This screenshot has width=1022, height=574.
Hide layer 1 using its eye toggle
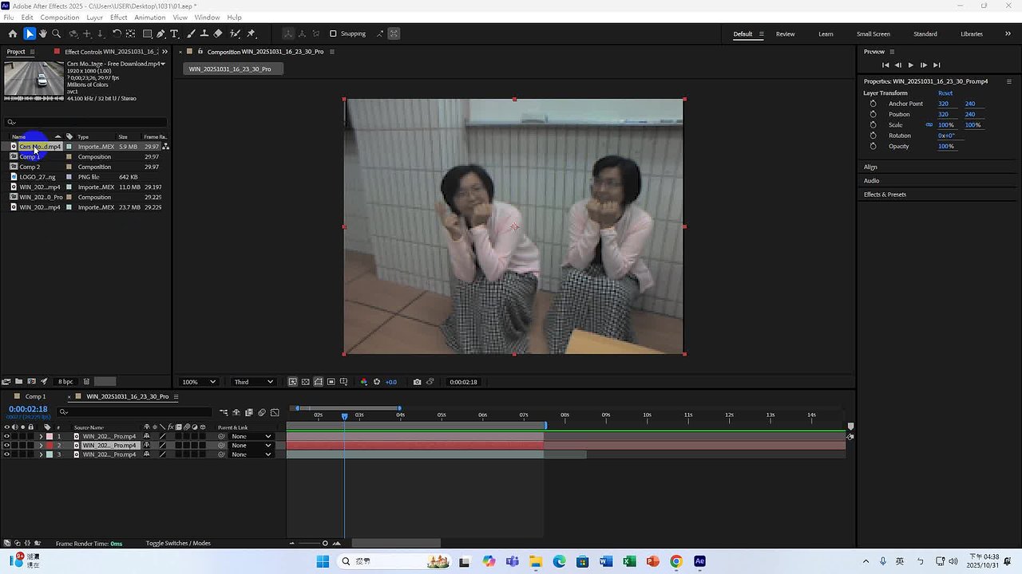tap(6, 436)
